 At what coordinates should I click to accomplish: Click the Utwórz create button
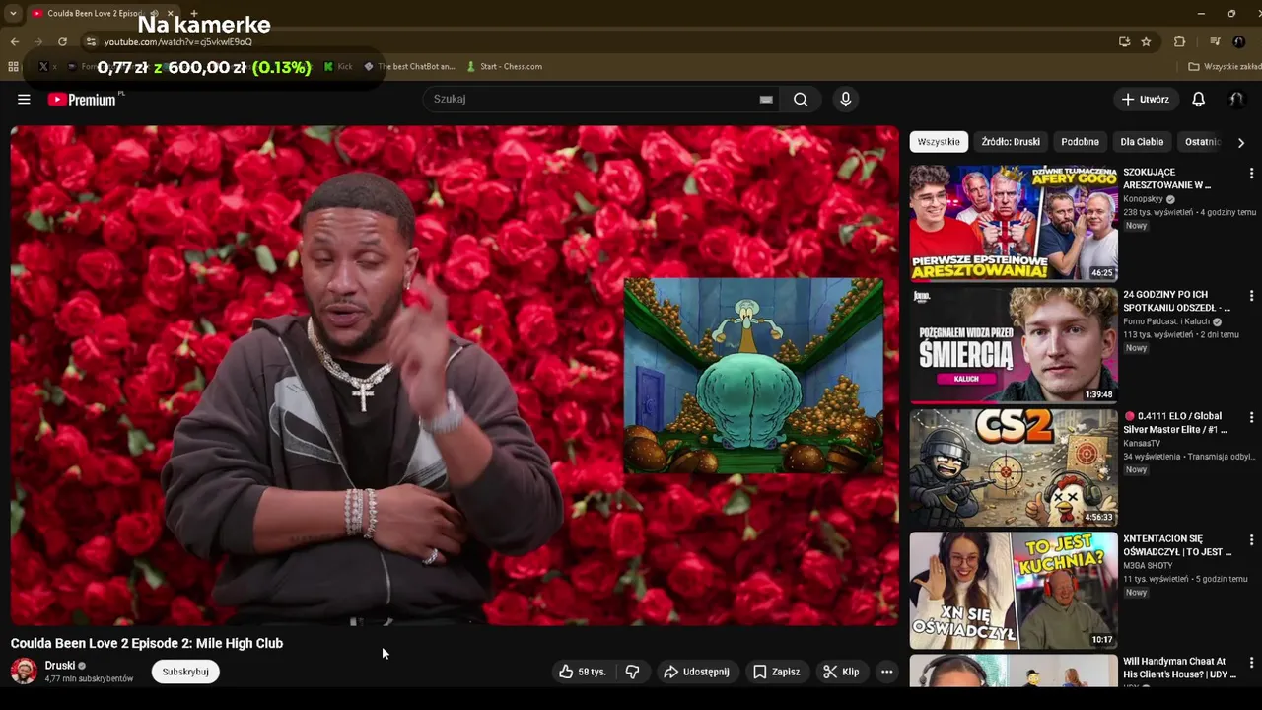1145,99
